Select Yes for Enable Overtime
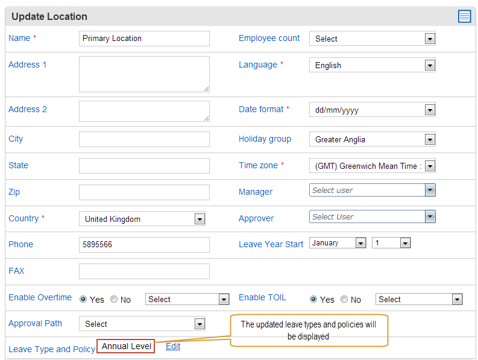 (83, 299)
